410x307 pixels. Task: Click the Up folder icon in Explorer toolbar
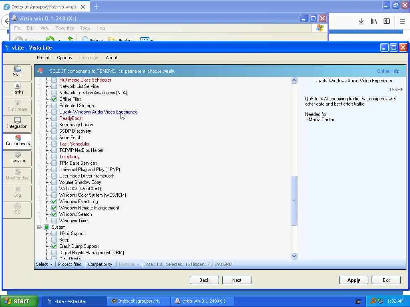(70, 39)
